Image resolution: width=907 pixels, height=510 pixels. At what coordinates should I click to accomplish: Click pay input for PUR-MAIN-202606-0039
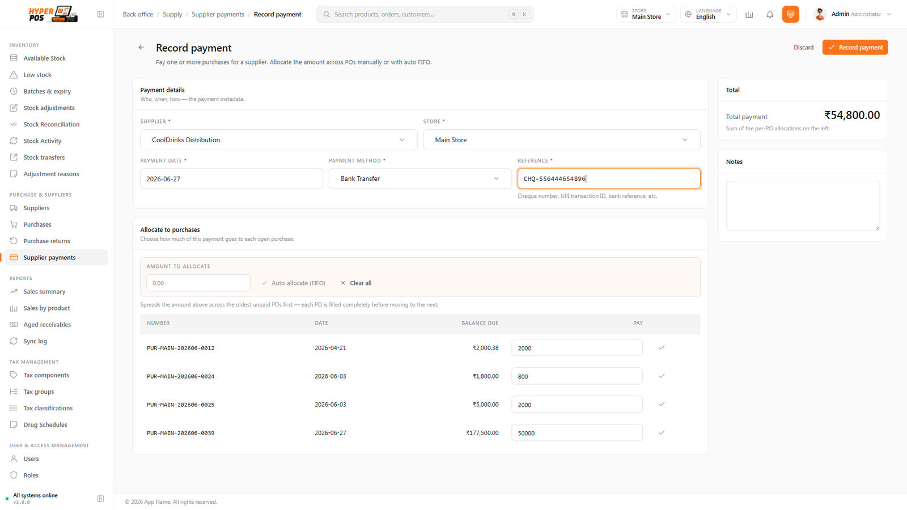pos(577,433)
